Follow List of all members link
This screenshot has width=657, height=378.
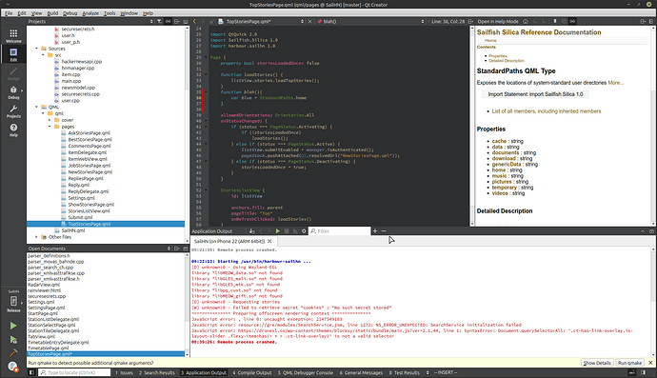pos(546,111)
